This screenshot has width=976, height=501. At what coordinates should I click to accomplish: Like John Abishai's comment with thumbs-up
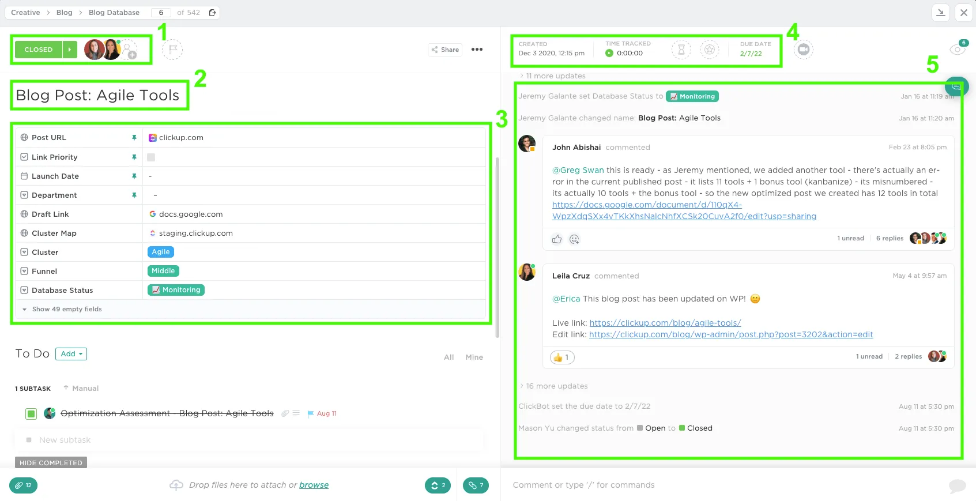click(x=557, y=239)
